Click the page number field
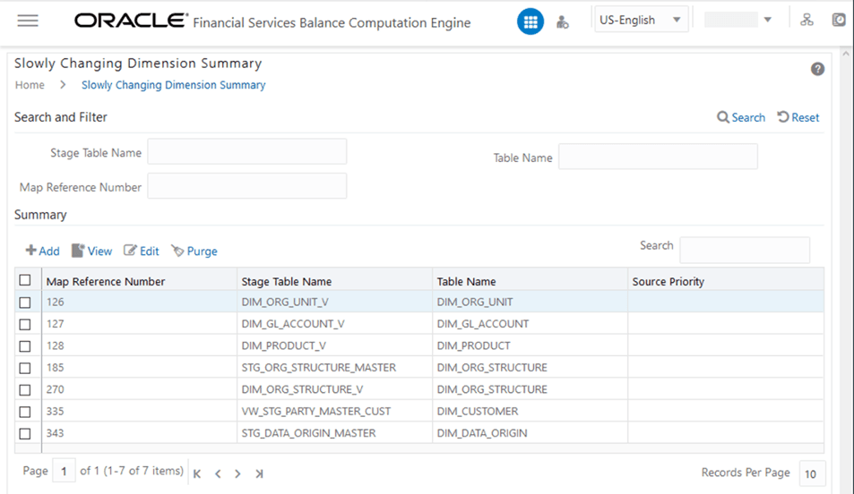Viewport: 854px width, 494px height. [x=64, y=471]
